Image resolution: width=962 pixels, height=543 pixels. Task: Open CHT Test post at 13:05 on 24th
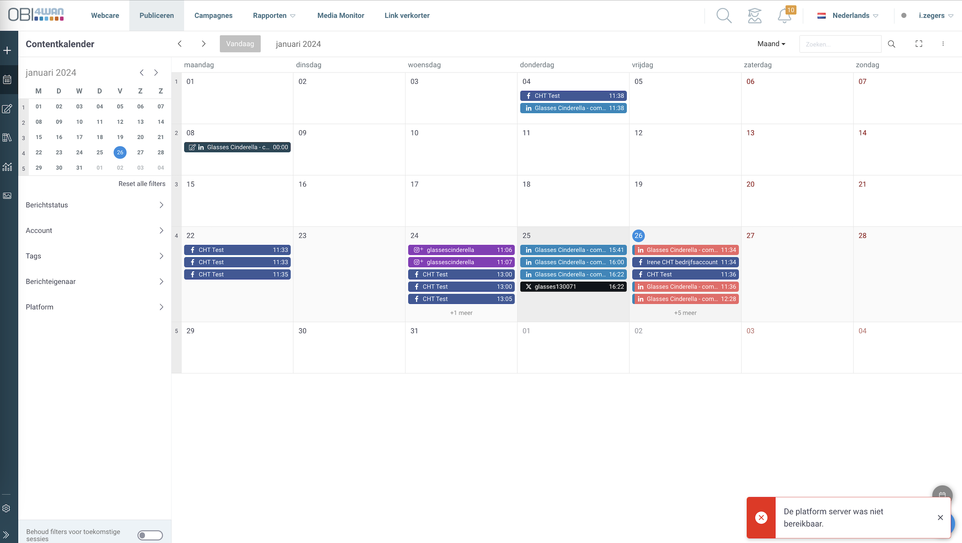point(461,299)
